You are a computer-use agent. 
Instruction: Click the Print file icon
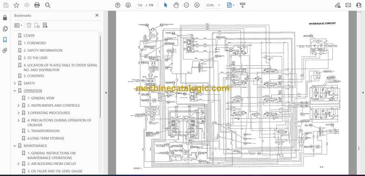(x=37, y=5)
